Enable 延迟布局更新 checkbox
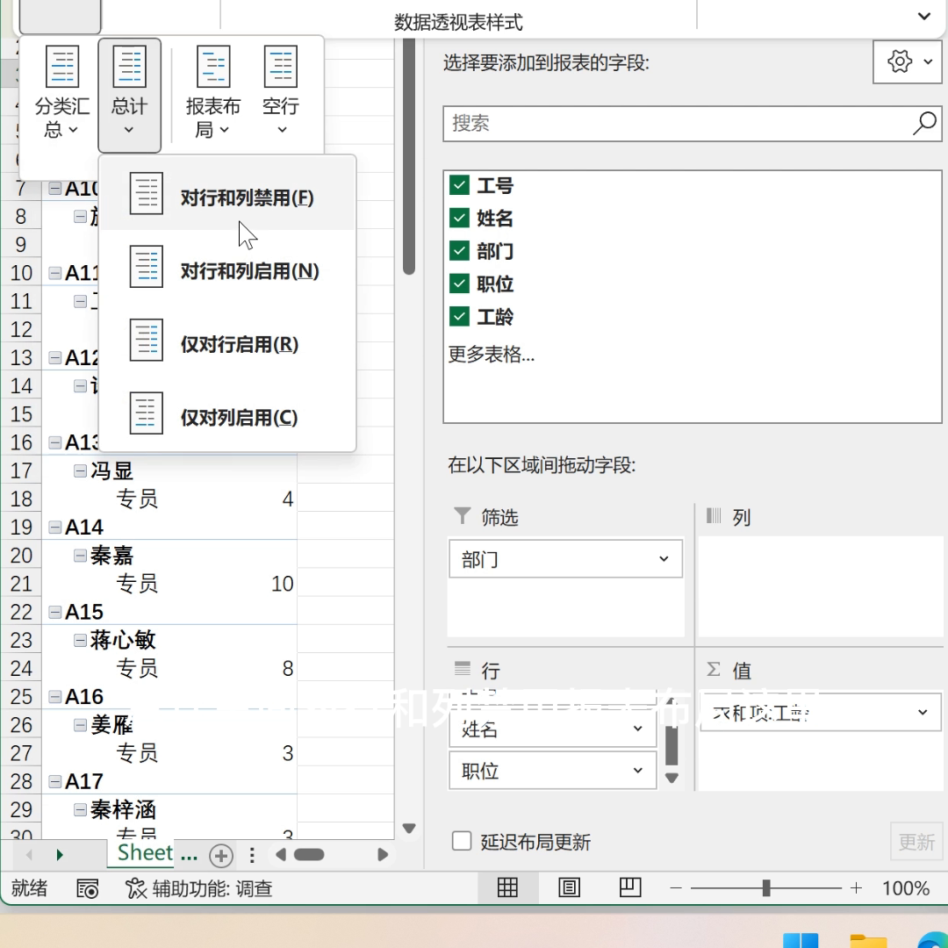The height and width of the screenshot is (948, 948). click(x=462, y=841)
